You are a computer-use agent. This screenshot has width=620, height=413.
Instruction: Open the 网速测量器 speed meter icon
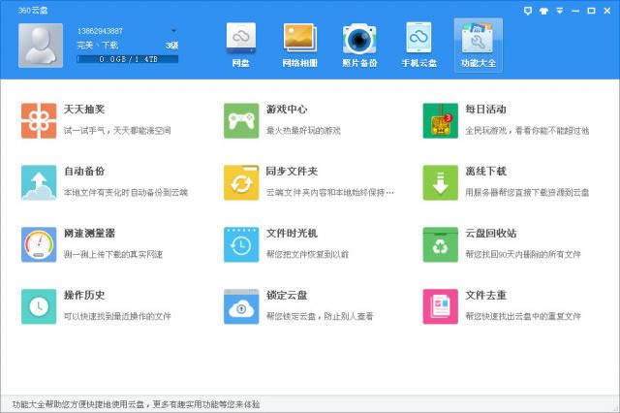coord(40,244)
